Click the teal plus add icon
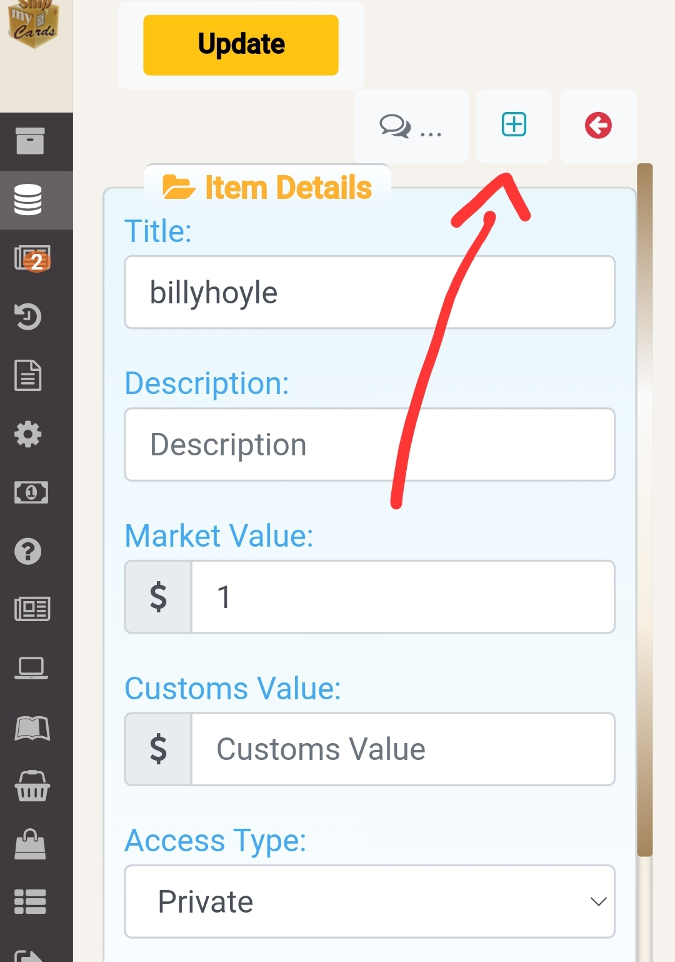 pyautogui.click(x=514, y=124)
